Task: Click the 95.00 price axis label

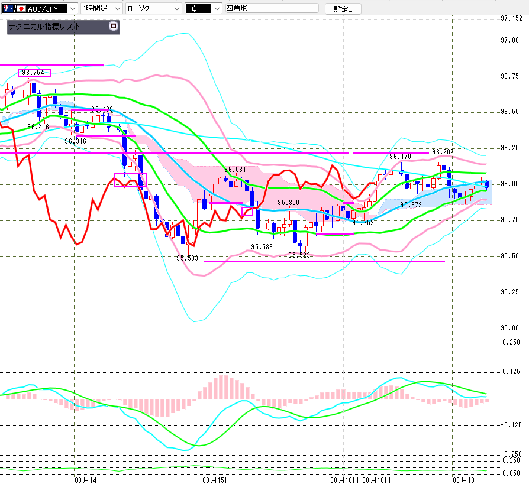Action: (x=510, y=329)
